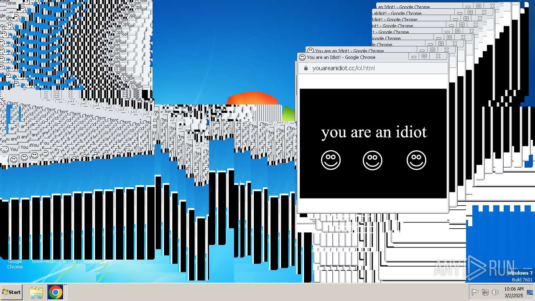This screenshot has height=301, width=535.
Task: Click the middle smiley face on the black page
Action: click(372, 160)
